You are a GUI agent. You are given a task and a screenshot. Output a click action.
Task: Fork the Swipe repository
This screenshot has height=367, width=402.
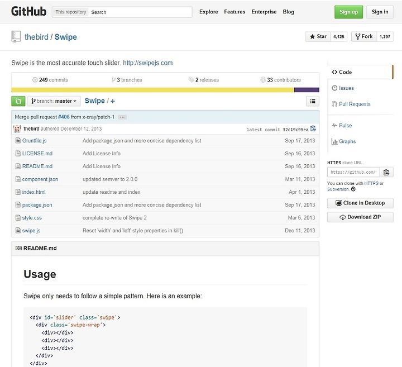point(364,36)
